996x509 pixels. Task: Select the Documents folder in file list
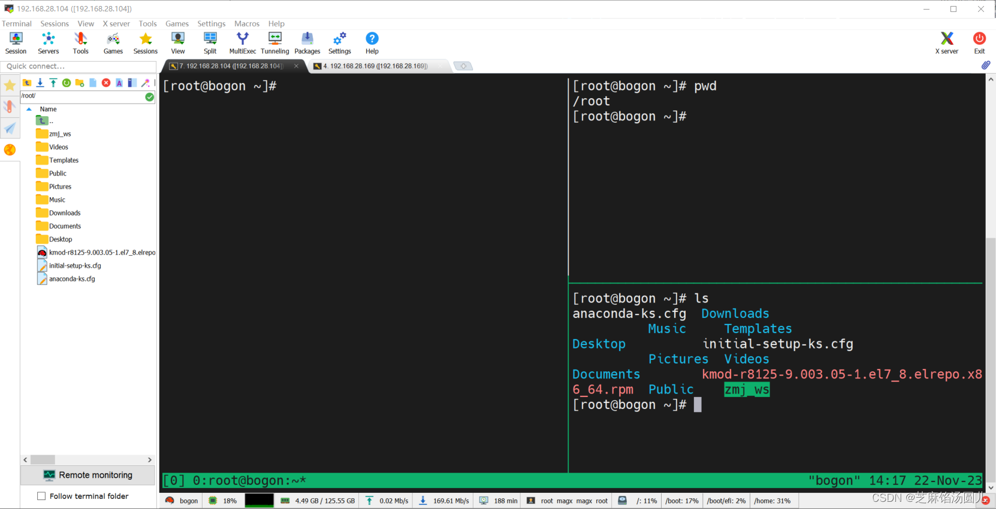pos(59,226)
